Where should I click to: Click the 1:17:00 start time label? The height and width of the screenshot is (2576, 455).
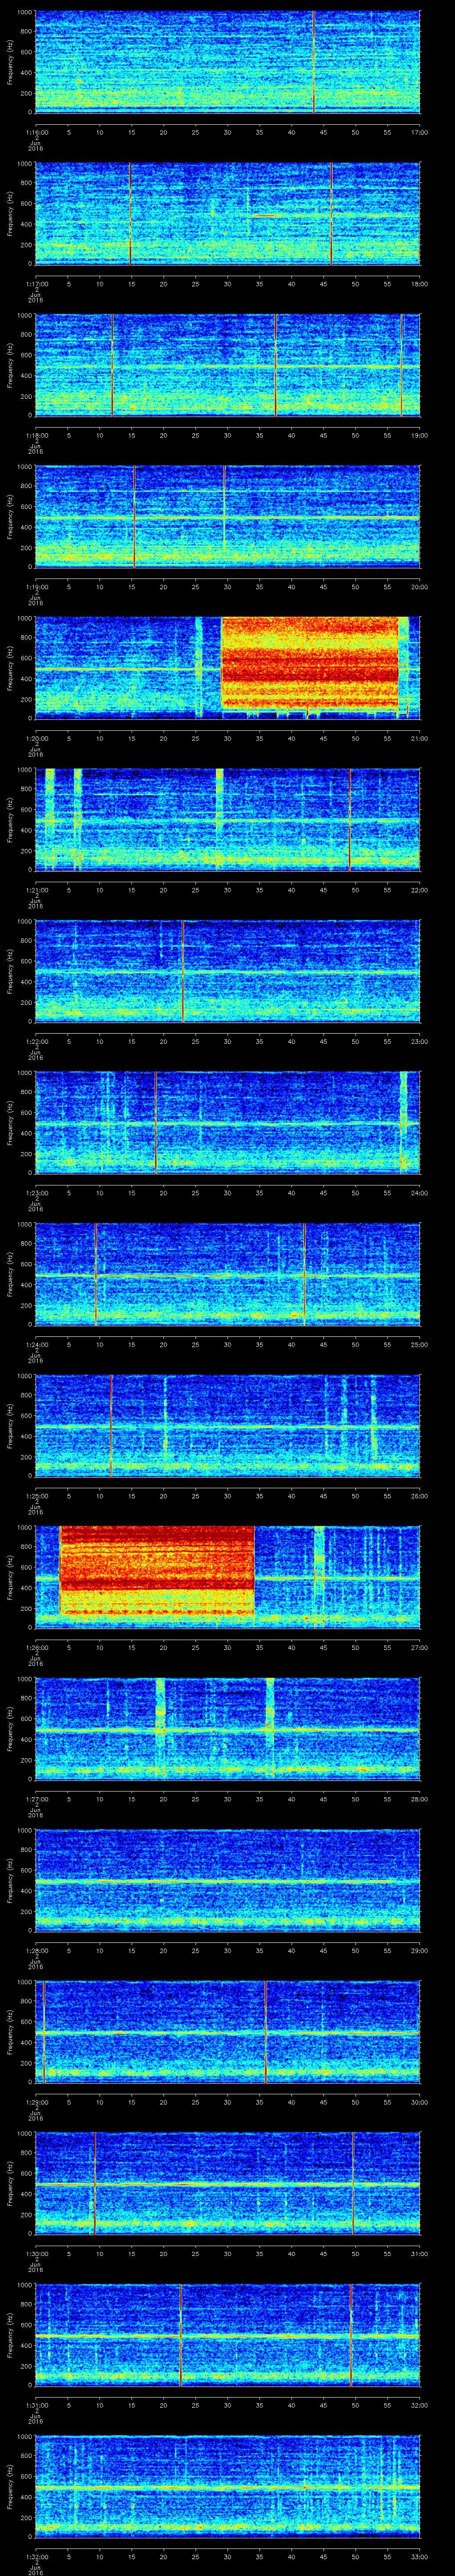coord(36,284)
